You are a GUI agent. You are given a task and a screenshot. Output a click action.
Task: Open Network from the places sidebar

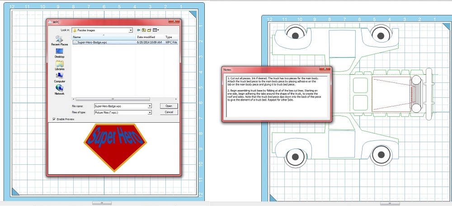coord(59,90)
